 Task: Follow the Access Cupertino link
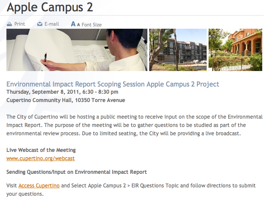point(39,186)
